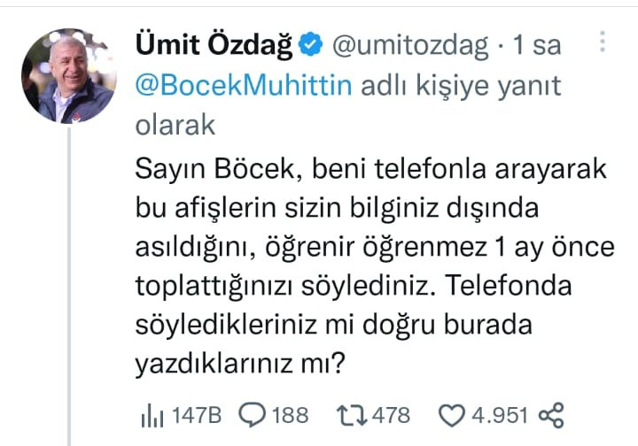Like the tweet with the heart icon
This screenshot has height=446, width=638.
(x=455, y=414)
